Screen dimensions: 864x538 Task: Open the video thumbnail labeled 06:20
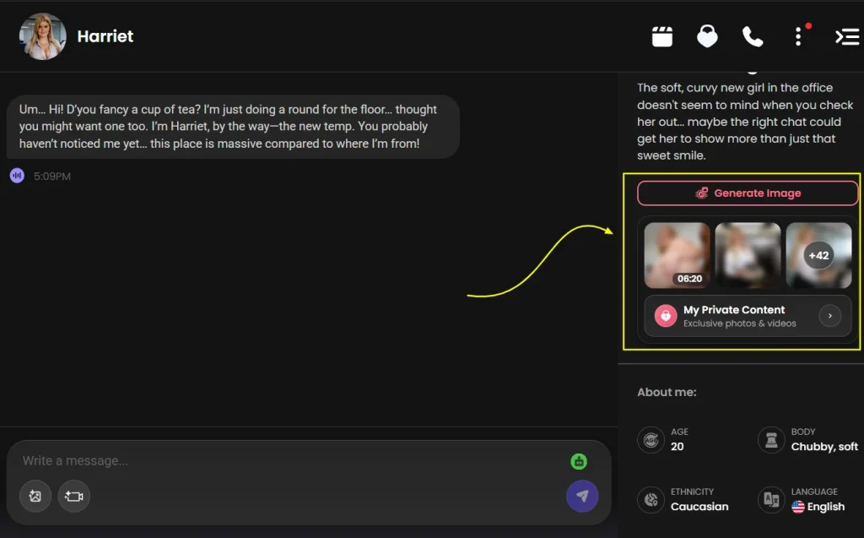coord(678,255)
